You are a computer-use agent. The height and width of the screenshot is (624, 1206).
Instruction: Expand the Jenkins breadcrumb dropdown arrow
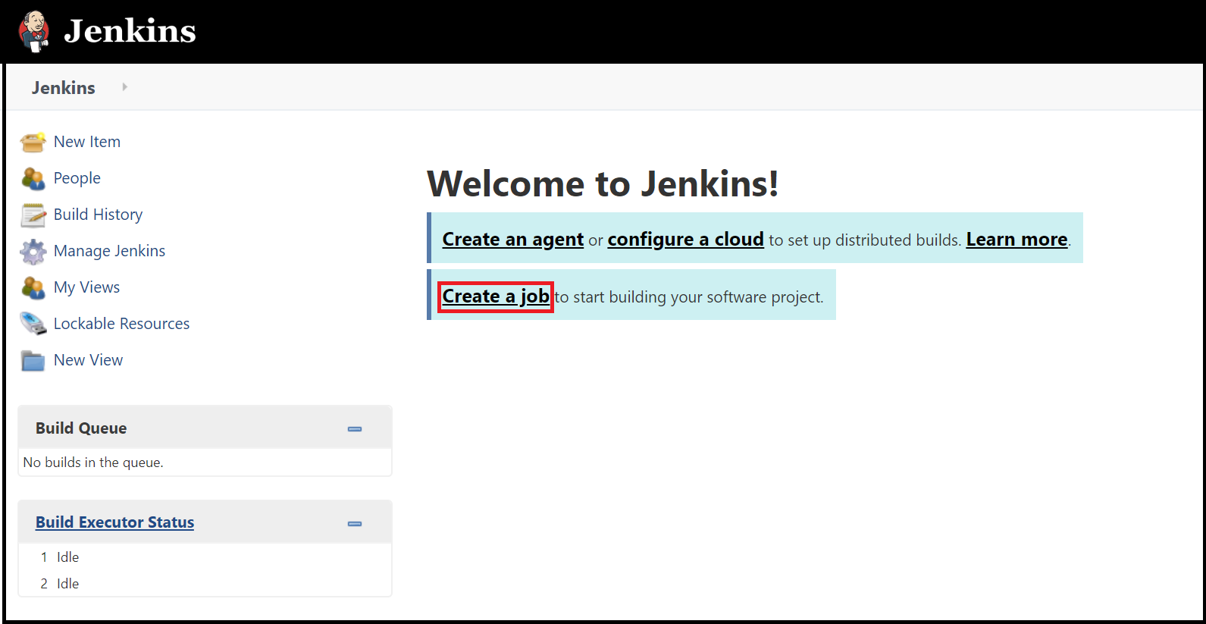click(124, 87)
